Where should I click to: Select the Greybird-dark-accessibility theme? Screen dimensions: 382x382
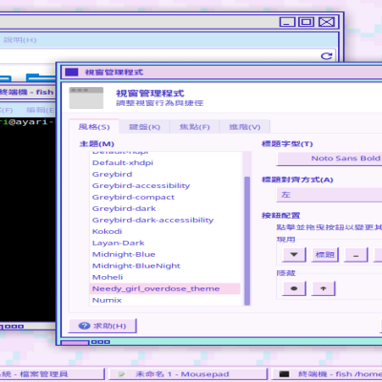(165, 220)
